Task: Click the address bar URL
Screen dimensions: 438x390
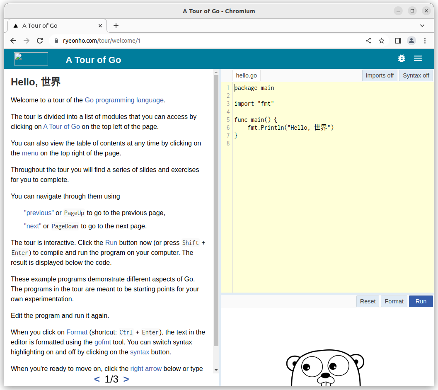Action: click(x=102, y=41)
